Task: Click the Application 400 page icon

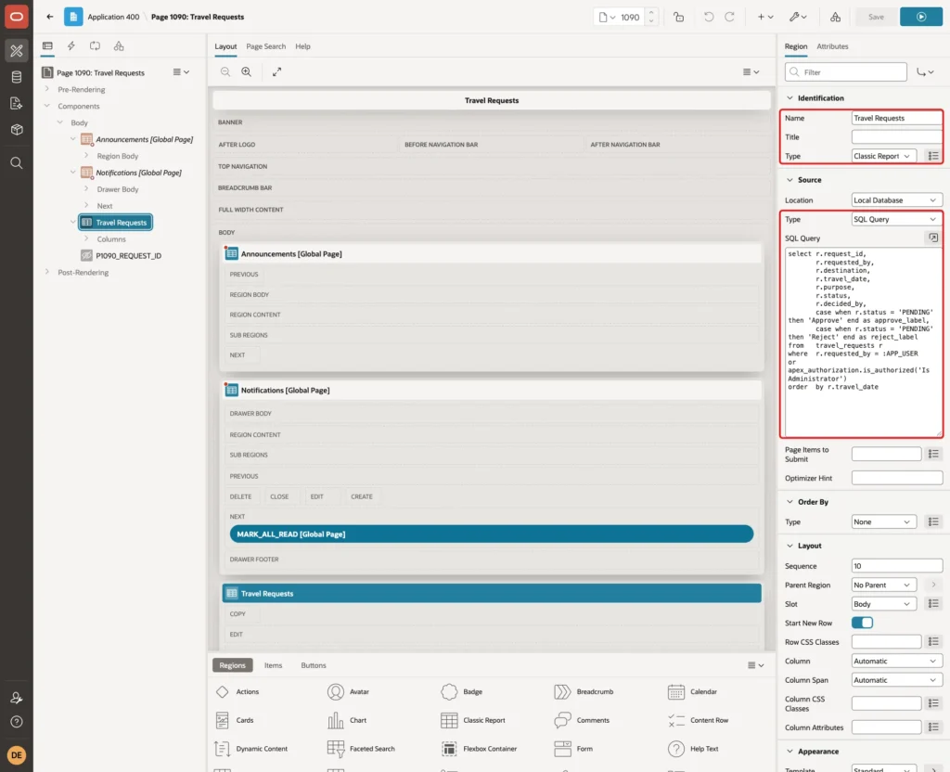Action: coord(73,17)
